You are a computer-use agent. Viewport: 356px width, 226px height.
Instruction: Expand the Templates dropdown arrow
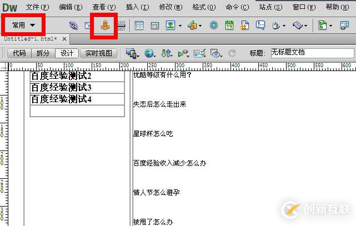point(330,26)
